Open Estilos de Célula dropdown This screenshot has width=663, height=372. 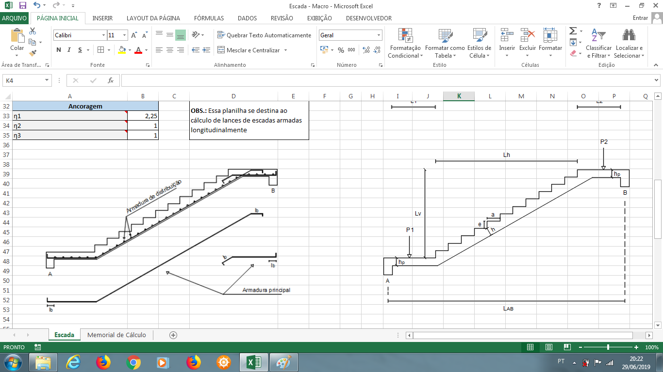[479, 43]
